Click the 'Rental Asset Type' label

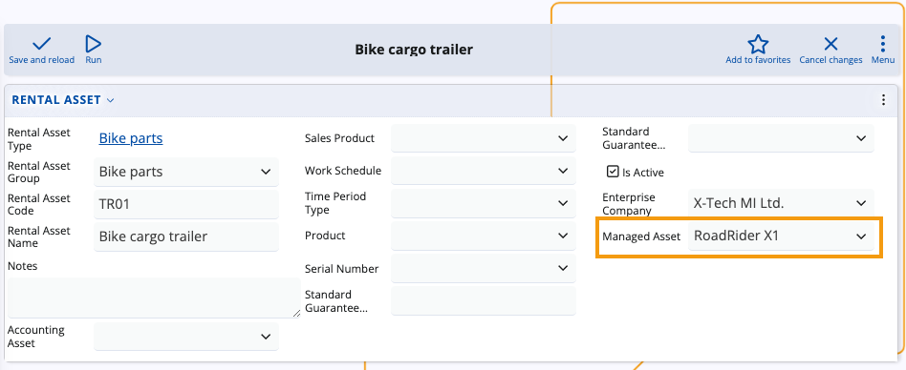(x=39, y=139)
